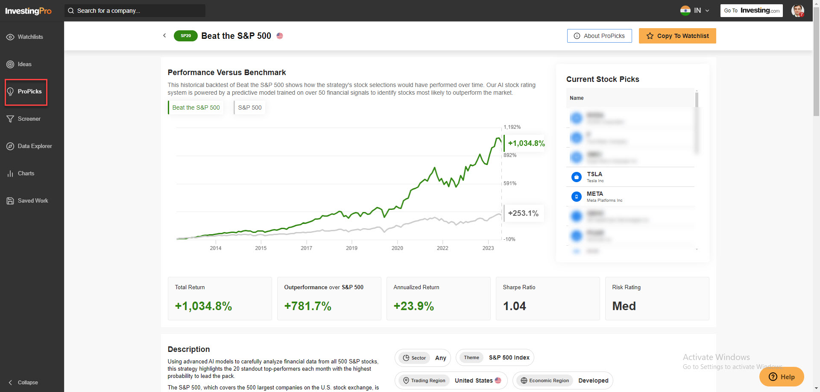Open the META Meta Platforms row

[630, 196]
